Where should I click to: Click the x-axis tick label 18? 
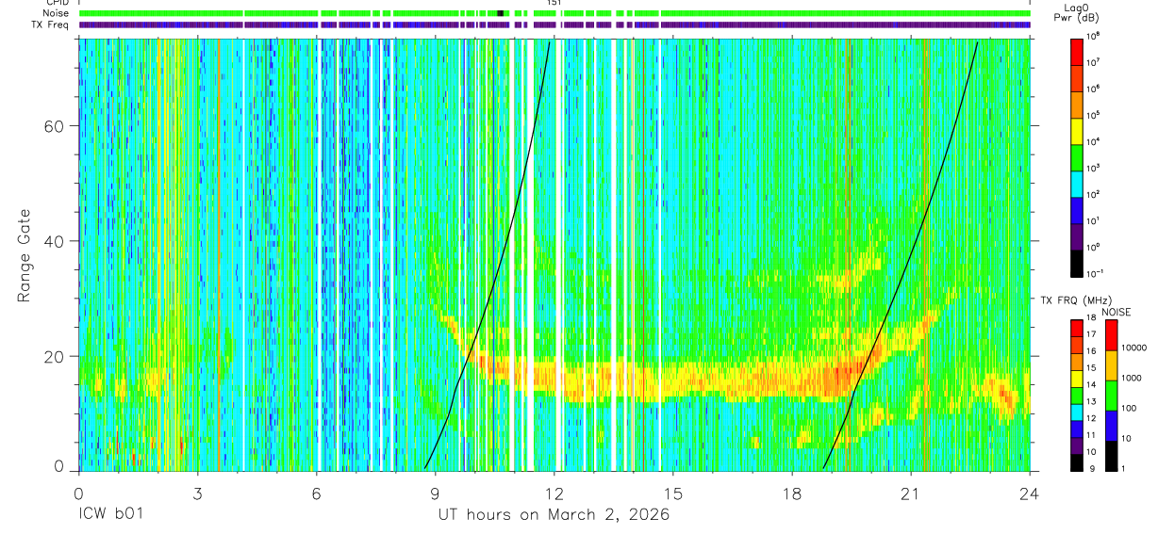click(792, 494)
